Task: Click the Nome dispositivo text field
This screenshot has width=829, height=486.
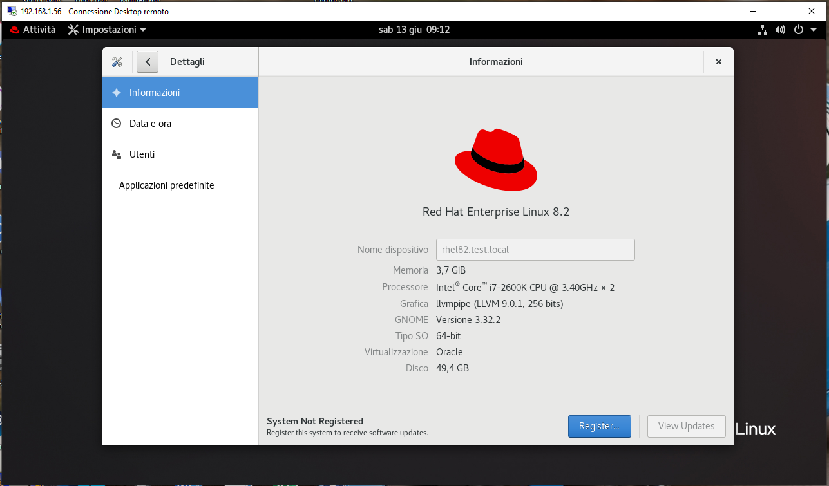Action: pyautogui.click(x=535, y=250)
